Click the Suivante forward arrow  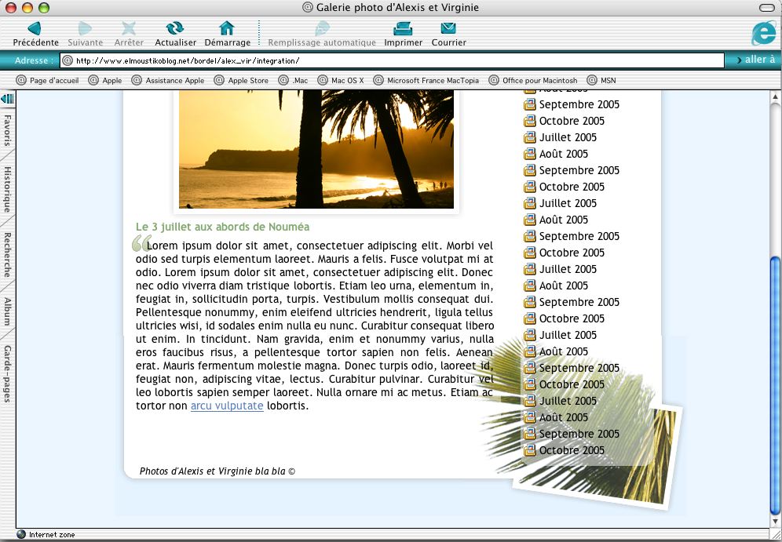(86, 34)
